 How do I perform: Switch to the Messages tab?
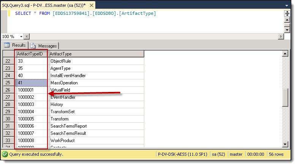[44, 46]
